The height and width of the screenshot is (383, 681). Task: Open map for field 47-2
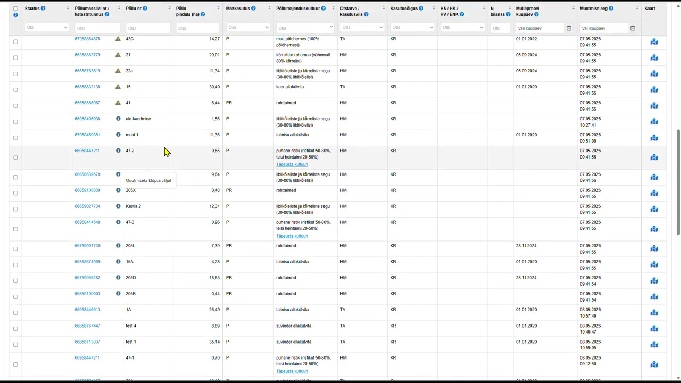(654, 157)
